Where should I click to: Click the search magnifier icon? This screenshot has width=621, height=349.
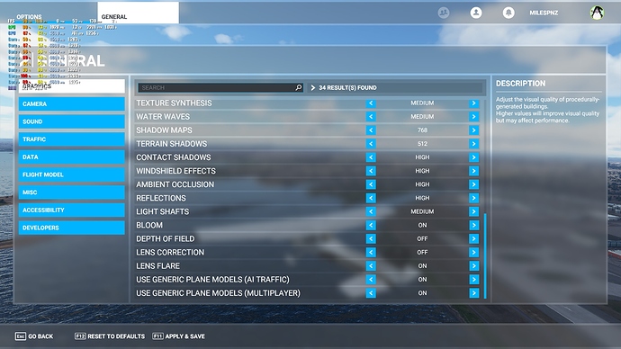[298, 87]
